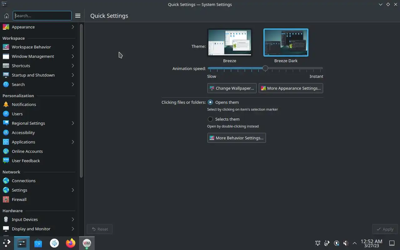Click the volume muted tray icon

click(x=346, y=243)
